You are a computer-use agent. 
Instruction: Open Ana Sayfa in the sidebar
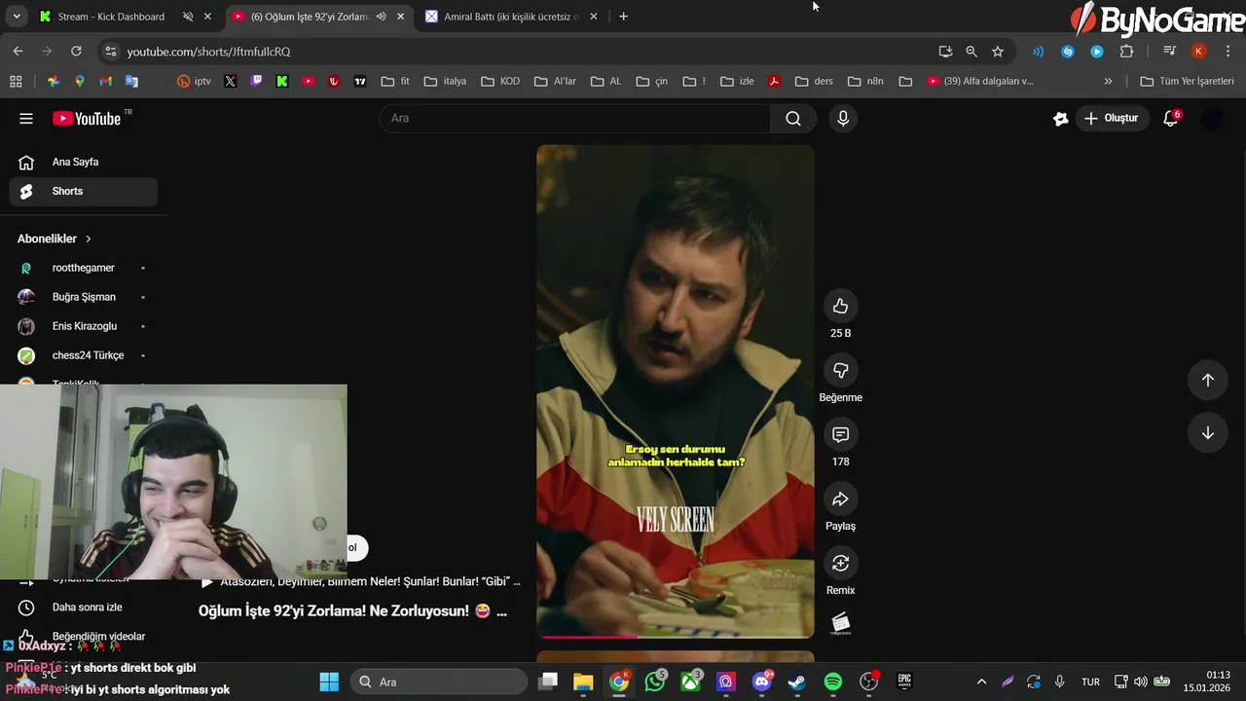pyautogui.click(x=84, y=162)
